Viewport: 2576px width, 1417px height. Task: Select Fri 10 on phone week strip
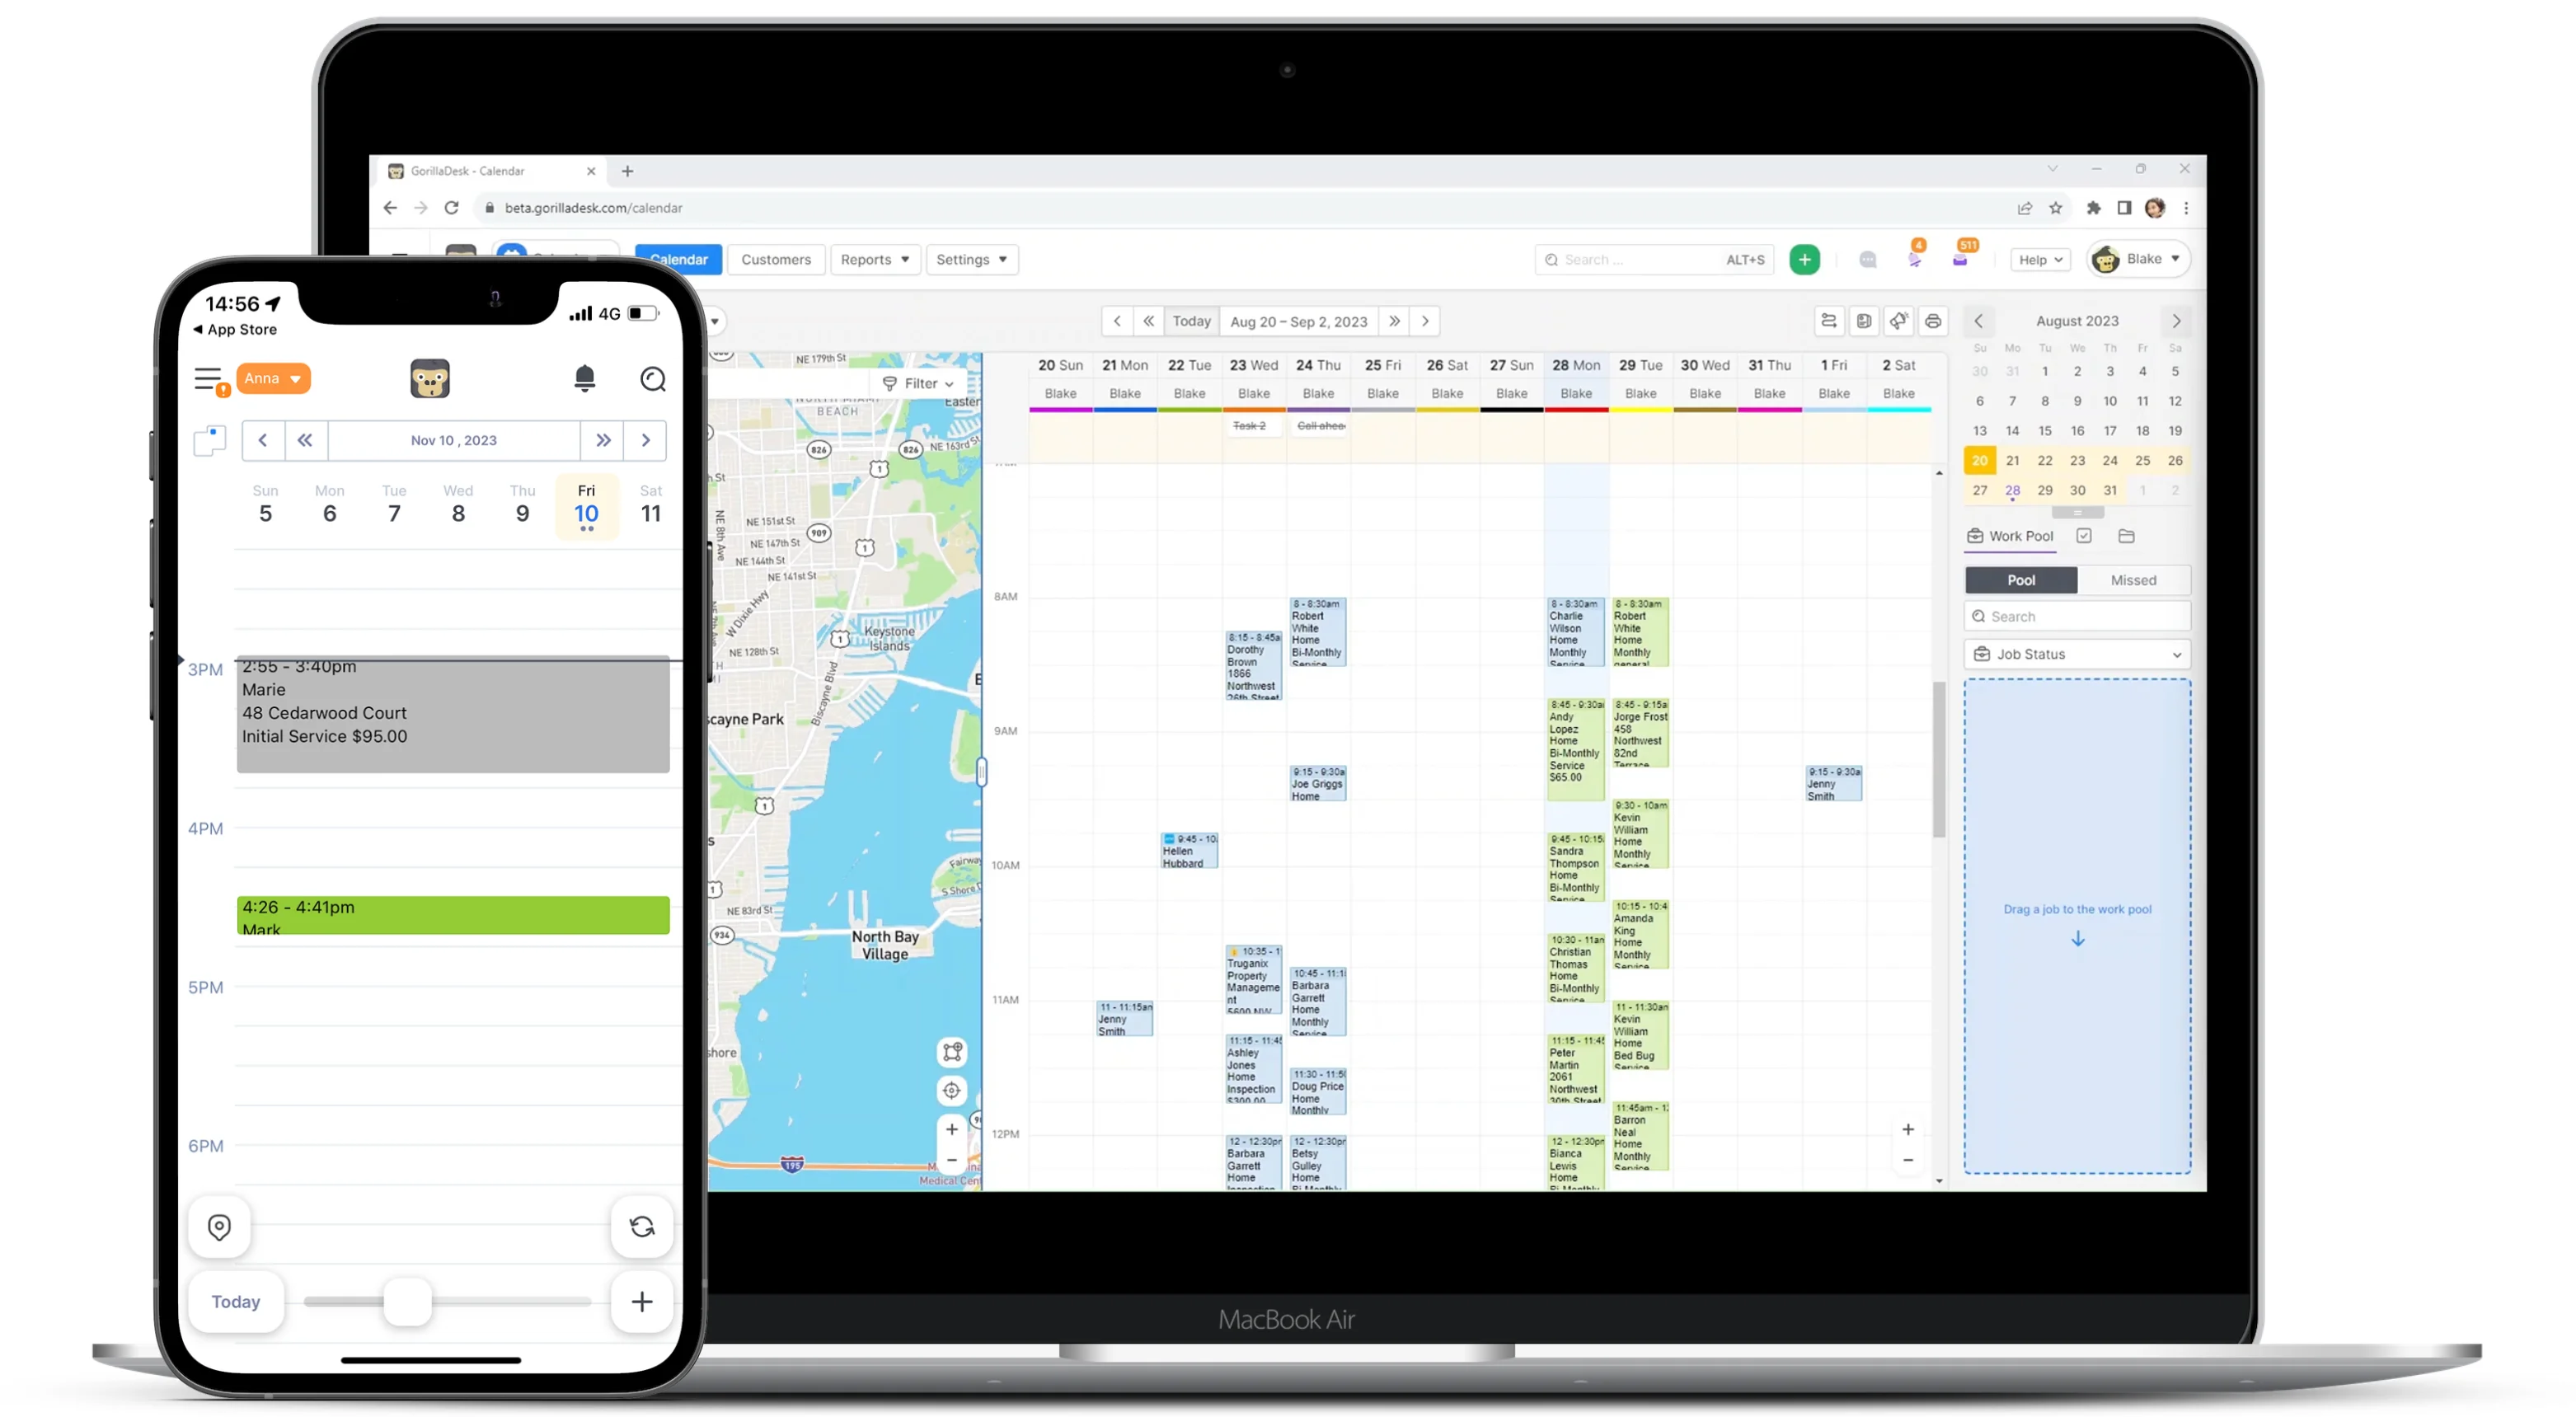click(586, 507)
